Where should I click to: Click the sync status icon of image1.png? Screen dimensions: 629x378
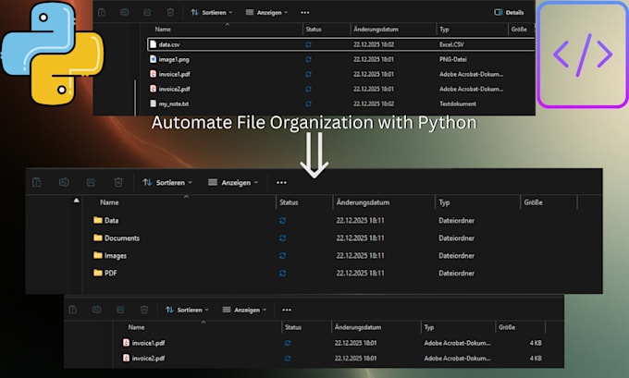pyautogui.click(x=308, y=59)
